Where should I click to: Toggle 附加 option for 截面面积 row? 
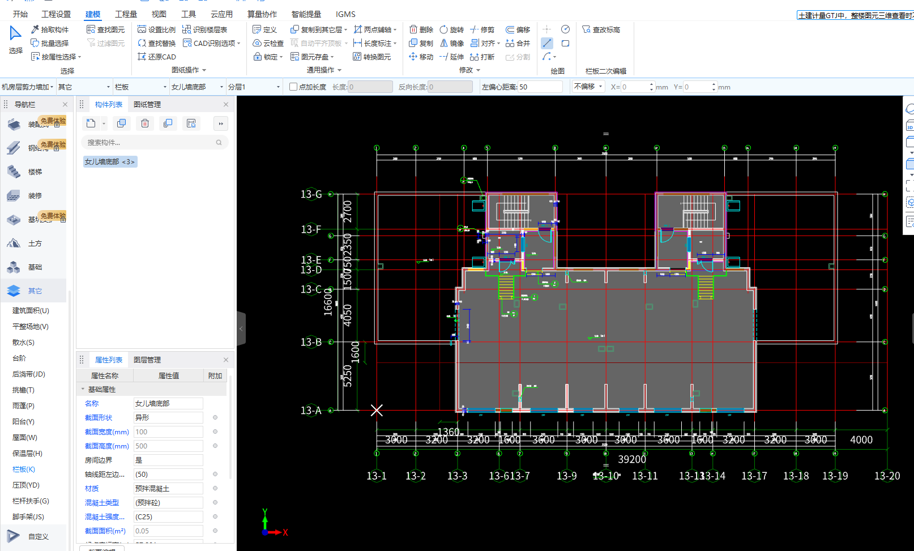(x=215, y=531)
